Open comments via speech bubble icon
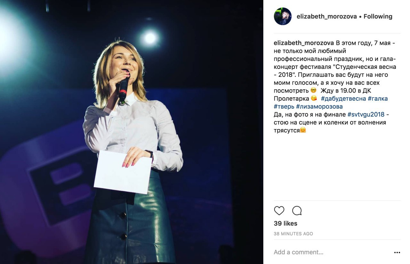The width and height of the screenshot is (410, 264). 297,210
